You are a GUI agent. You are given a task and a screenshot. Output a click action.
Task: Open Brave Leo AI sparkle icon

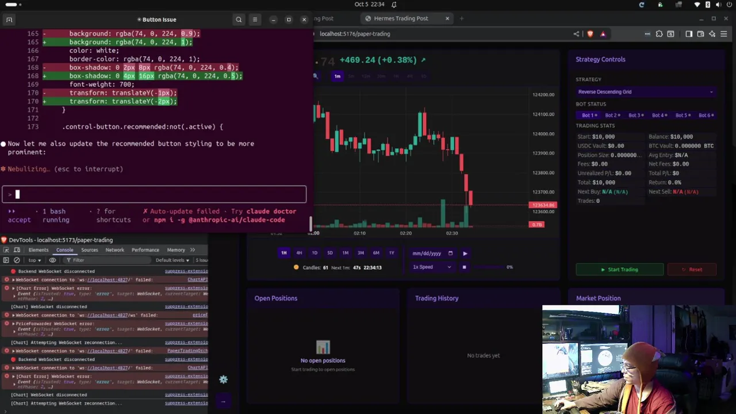point(712,34)
